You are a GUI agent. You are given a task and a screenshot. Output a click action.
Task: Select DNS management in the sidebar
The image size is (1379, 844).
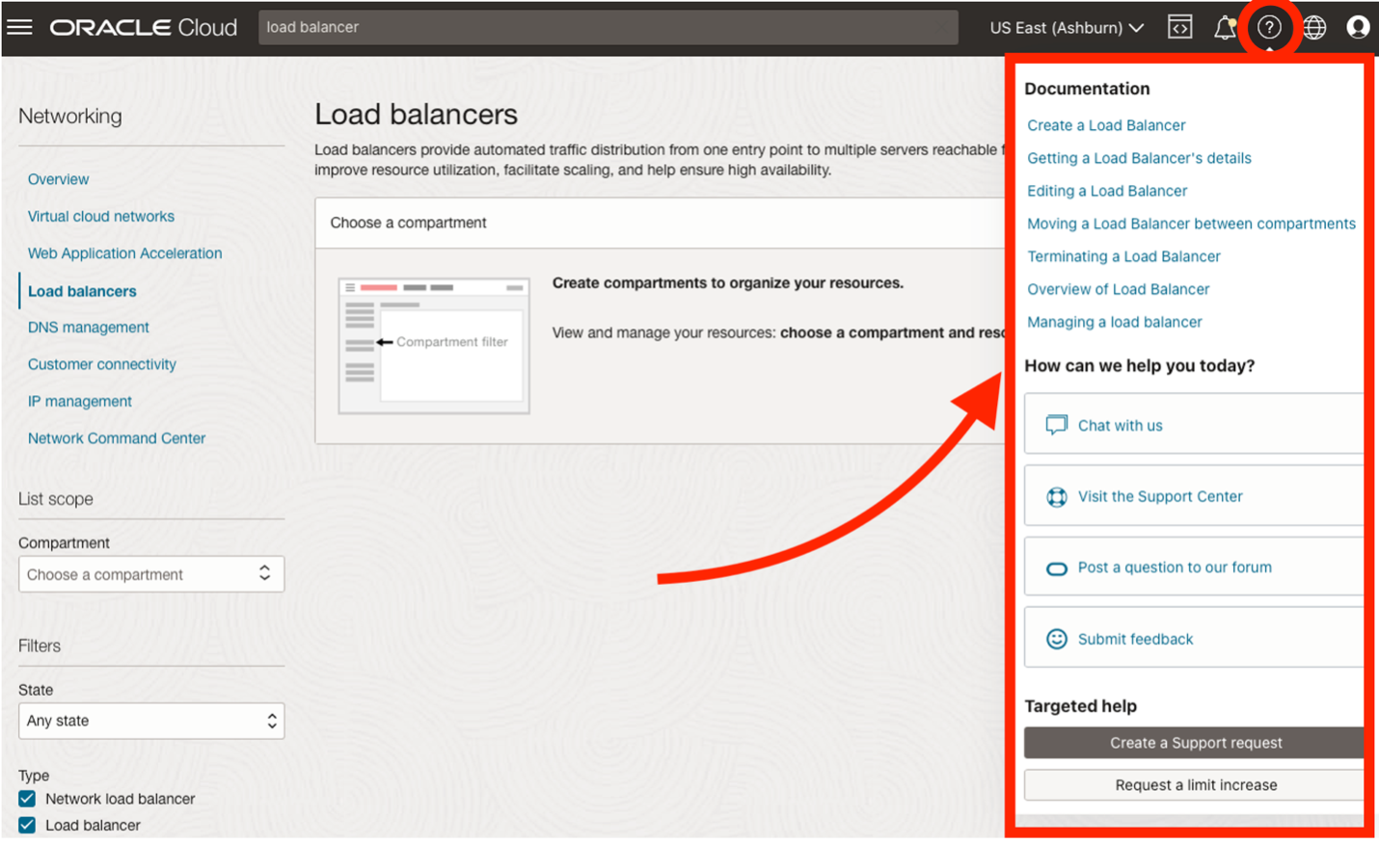tap(88, 328)
